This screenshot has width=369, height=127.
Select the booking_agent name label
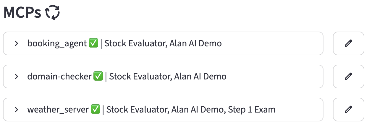(58, 43)
